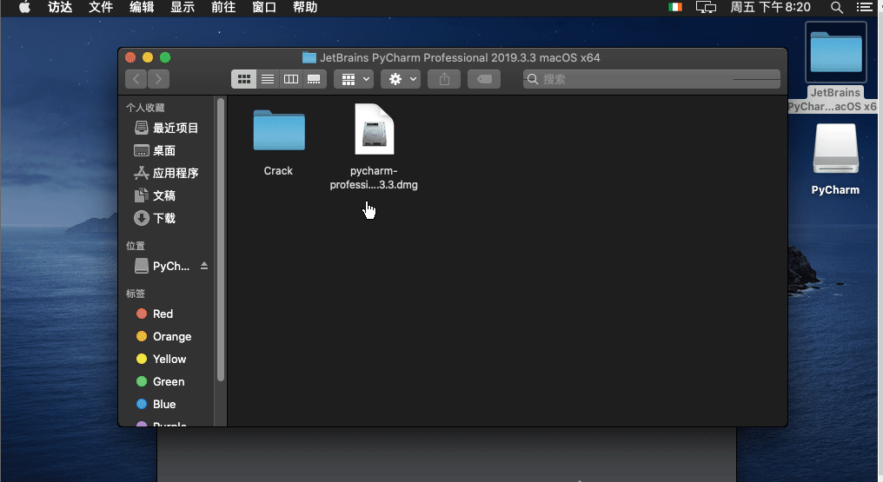Image resolution: width=883 pixels, height=482 pixels.
Task: Go back in Finder history
Action: [136, 79]
